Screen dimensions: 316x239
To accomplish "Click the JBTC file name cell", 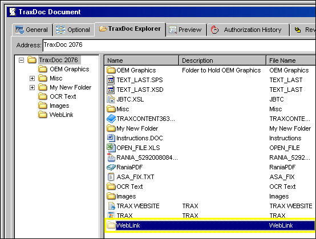I will click(277, 99).
